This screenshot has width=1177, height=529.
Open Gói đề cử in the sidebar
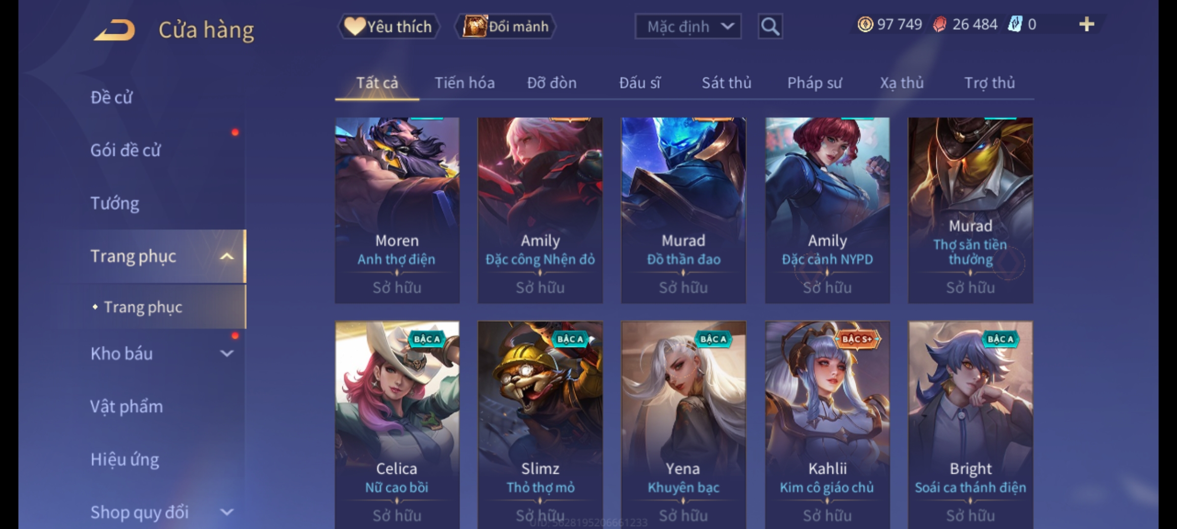(x=126, y=150)
